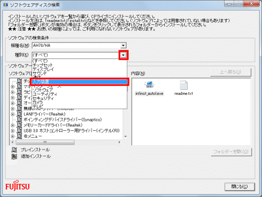Image resolution: width=262 pixels, height=197 pixels.
Task: Click the title bar application icon
Action: click(6, 5)
